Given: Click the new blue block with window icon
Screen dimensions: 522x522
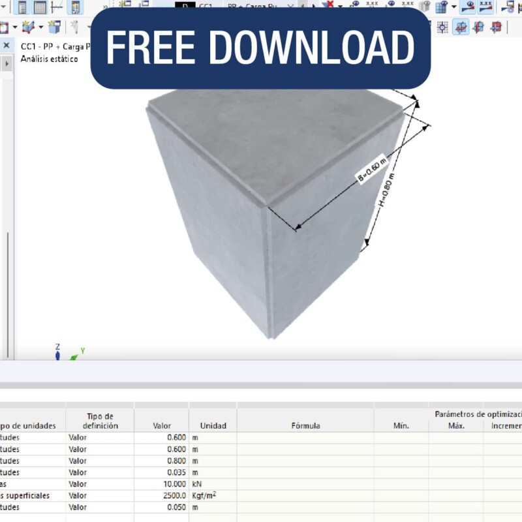Looking at the screenshot, I should [54, 27].
